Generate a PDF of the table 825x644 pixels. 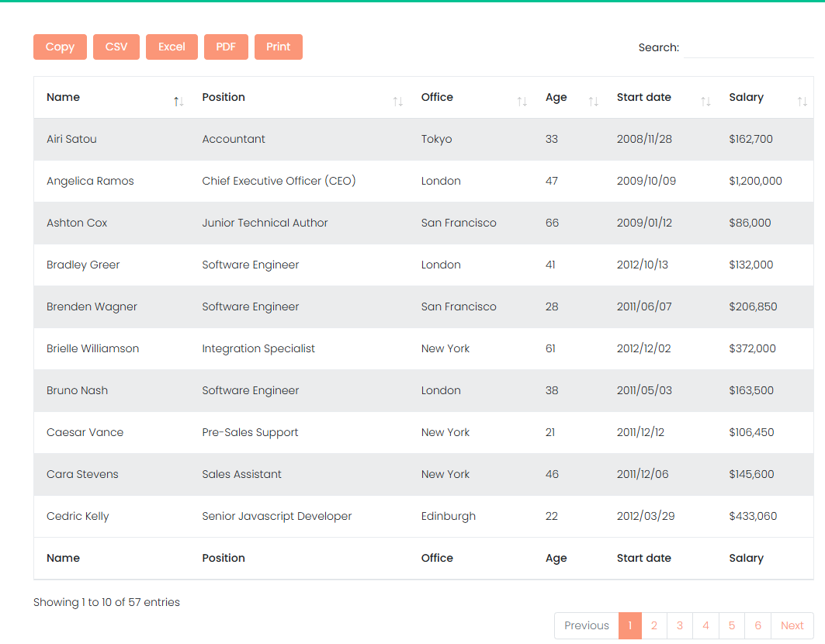point(226,47)
